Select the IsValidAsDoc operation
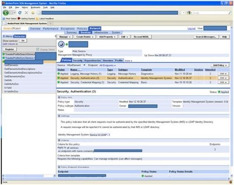The height and width of the screenshot is (185, 234). (x=11, y=92)
